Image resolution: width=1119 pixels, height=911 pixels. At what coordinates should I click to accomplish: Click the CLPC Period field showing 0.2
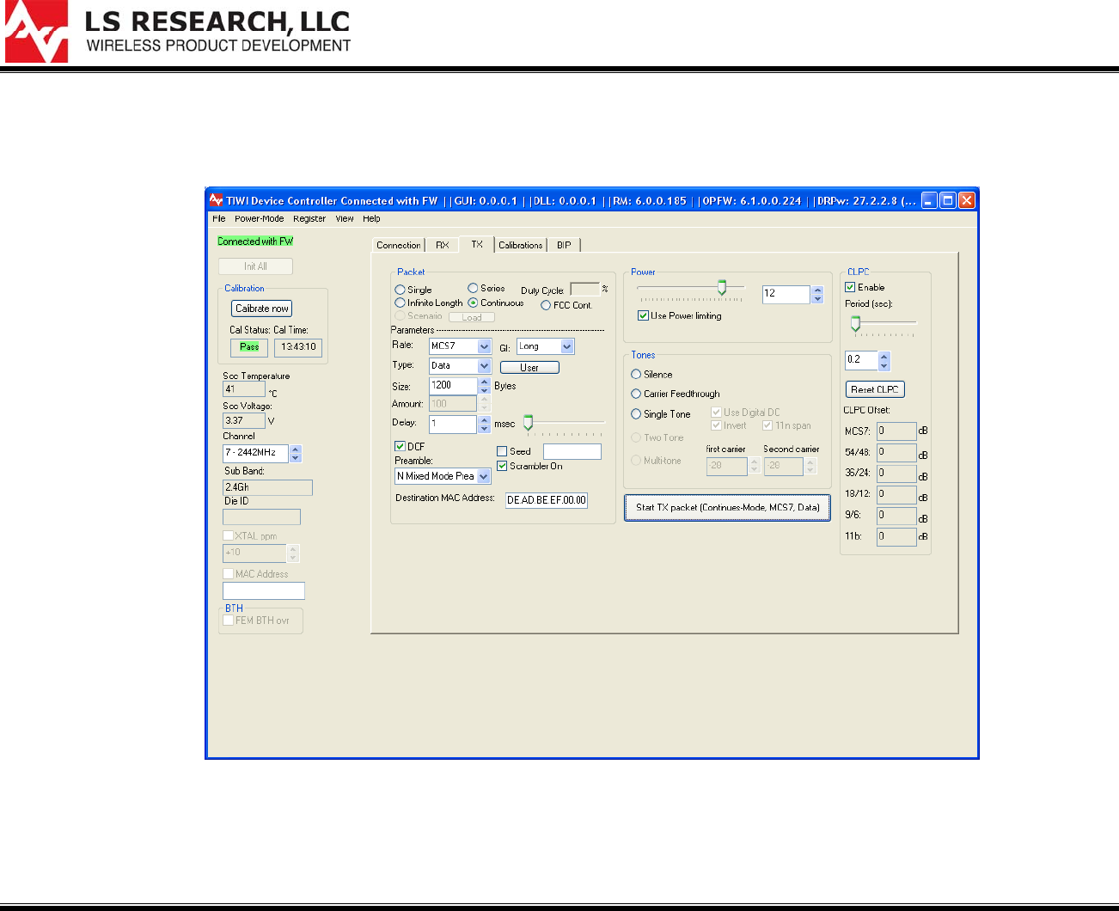click(x=861, y=361)
